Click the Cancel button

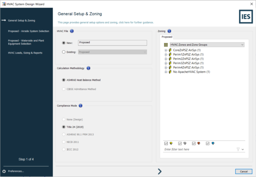(244, 171)
